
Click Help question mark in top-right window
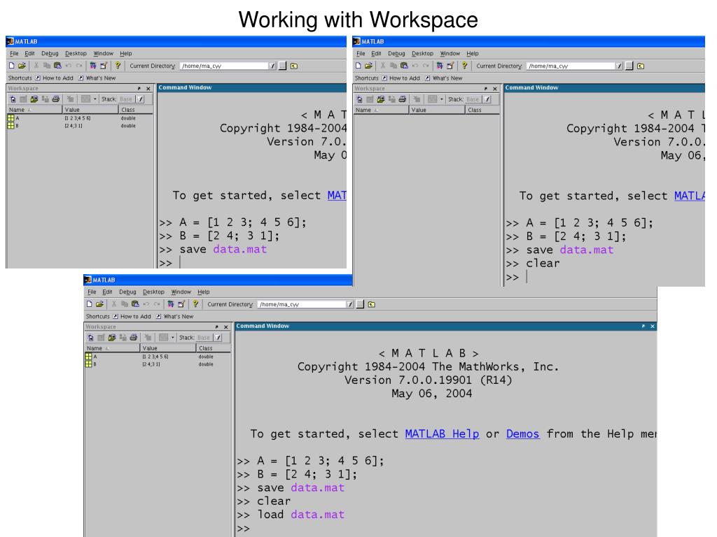coord(465,65)
